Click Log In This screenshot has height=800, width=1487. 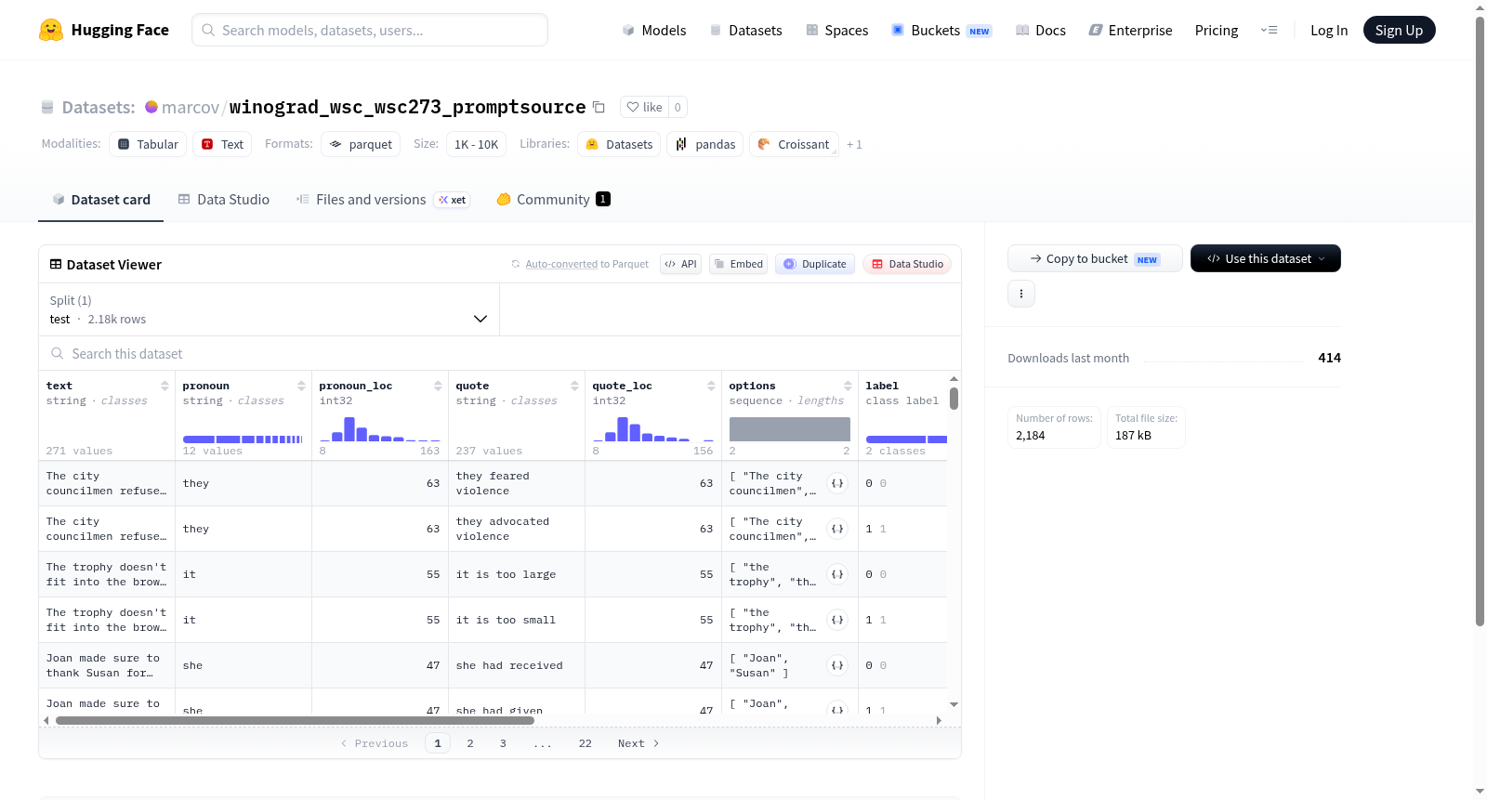(x=1328, y=30)
